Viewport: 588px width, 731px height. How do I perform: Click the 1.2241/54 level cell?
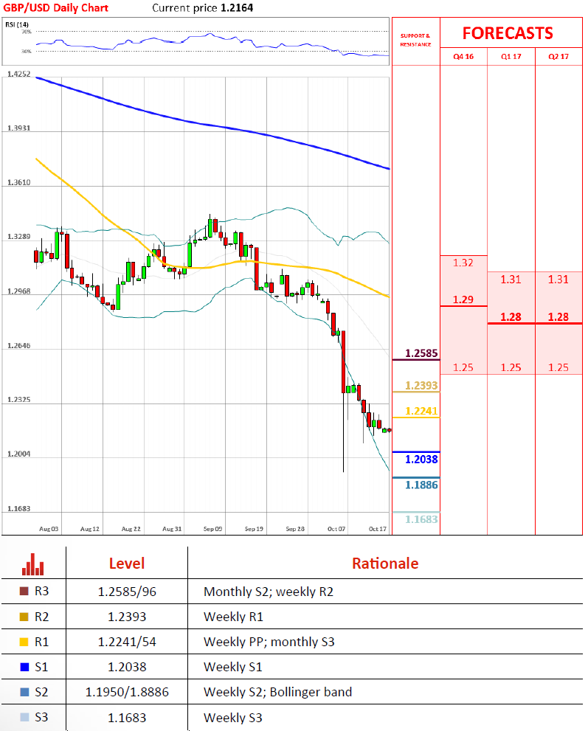pos(127,642)
